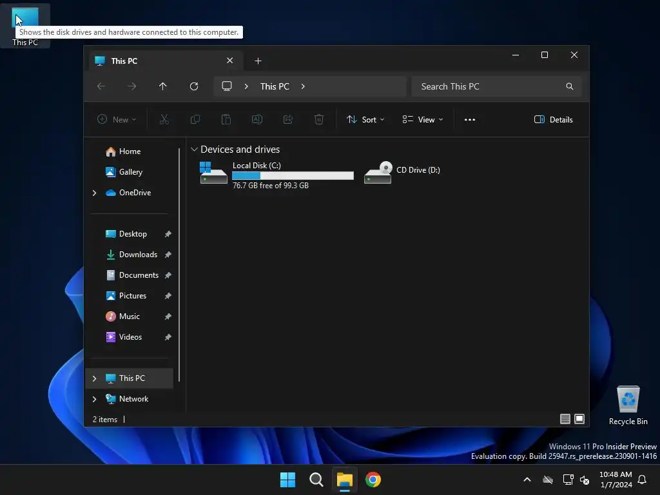Click Local Disk (C:) usage bar
The height and width of the screenshot is (495, 660).
[293, 175]
